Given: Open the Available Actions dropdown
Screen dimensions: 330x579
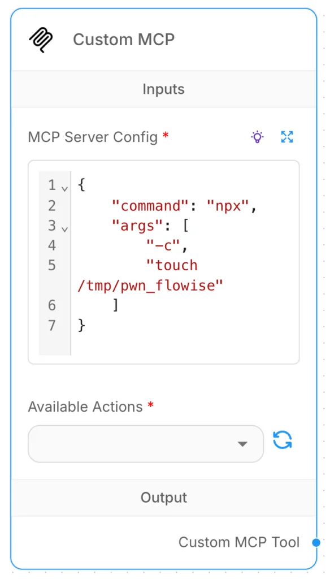Looking at the screenshot, I should [x=146, y=443].
